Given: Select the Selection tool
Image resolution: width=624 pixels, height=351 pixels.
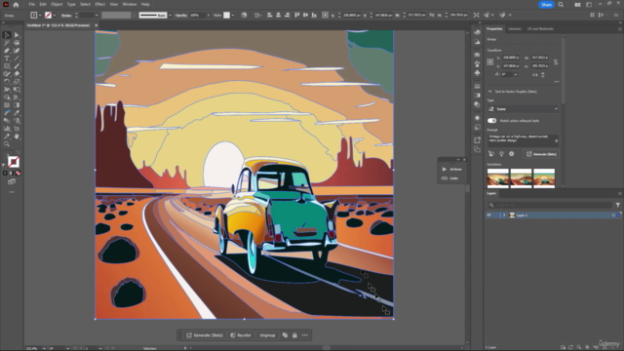Looking at the screenshot, I should (7, 35).
